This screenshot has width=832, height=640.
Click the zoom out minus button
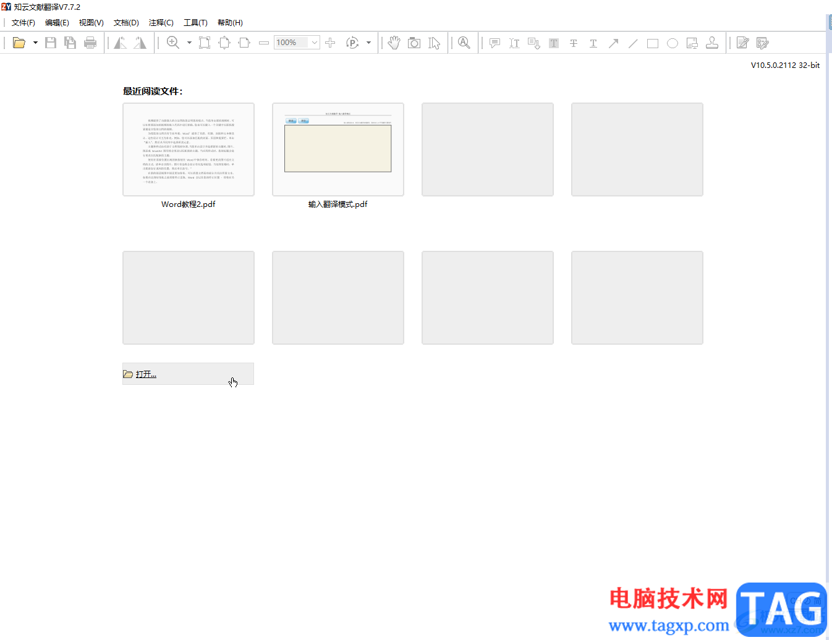click(264, 43)
